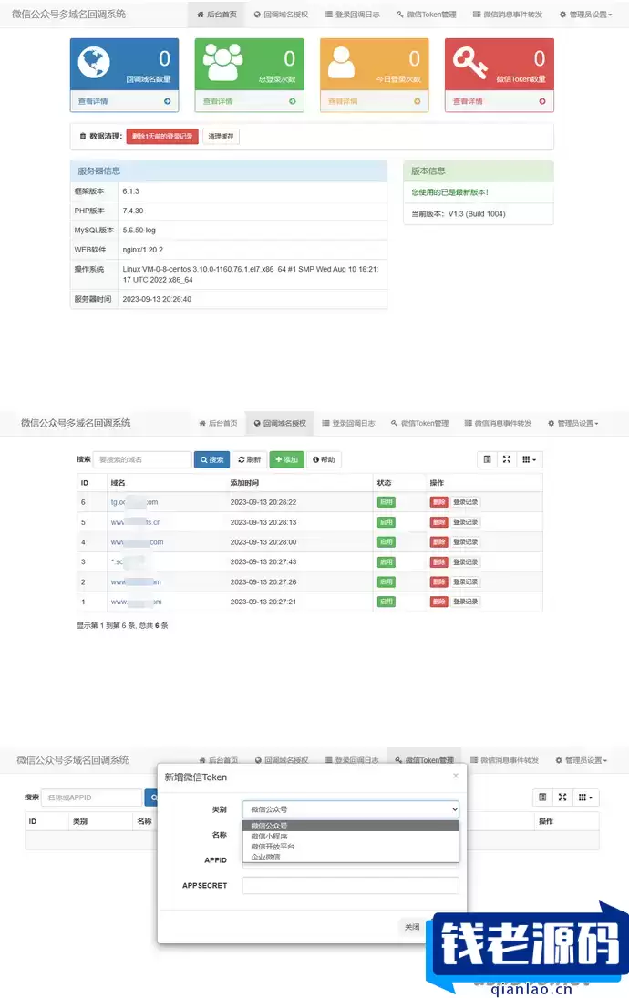
Task: Open 登录记录 for domain ID 5
Action: (466, 522)
